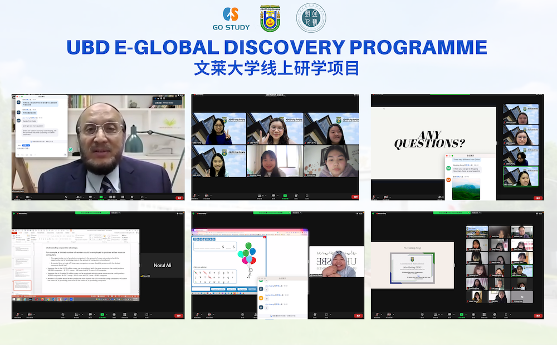This screenshot has height=345, width=557.
Task: Mute microphone in Ahmed Khalid's Zoom window
Action: [18, 197]
